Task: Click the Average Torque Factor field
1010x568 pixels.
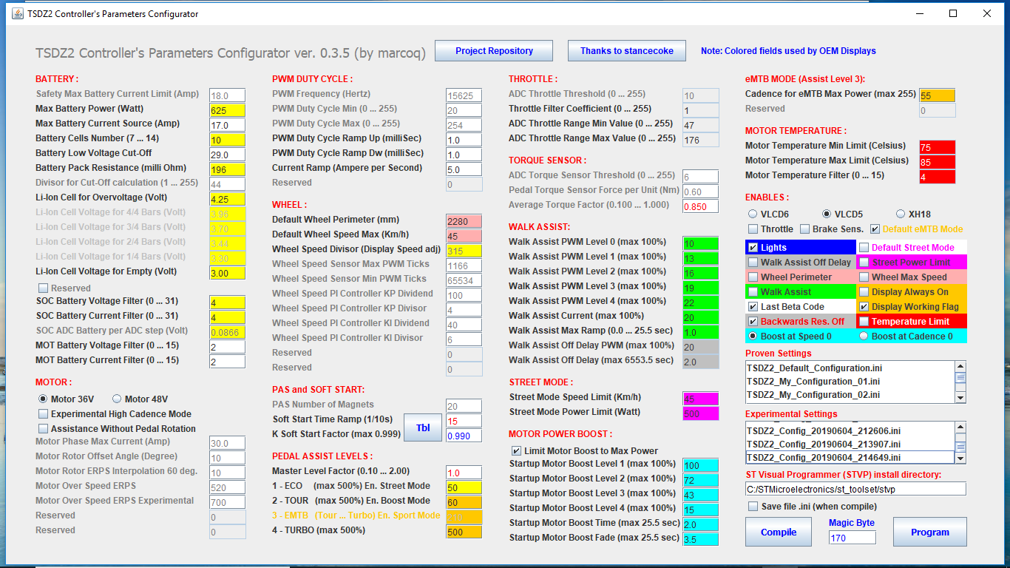Action: point(700,206)
